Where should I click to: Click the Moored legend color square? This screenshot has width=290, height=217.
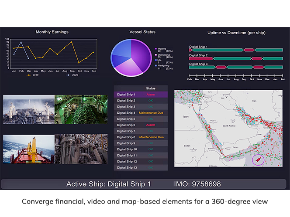click(x=155, y=48)
